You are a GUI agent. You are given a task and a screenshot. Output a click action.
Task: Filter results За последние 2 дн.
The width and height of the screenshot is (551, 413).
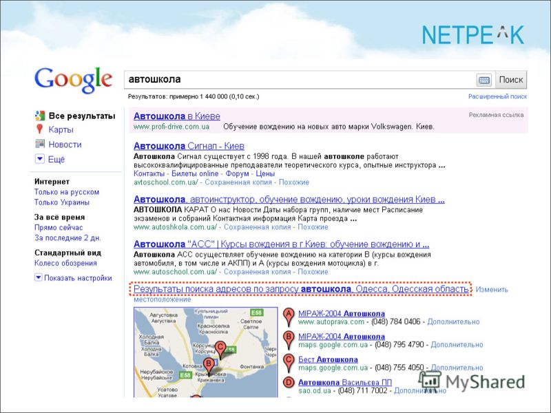(67, 237)
